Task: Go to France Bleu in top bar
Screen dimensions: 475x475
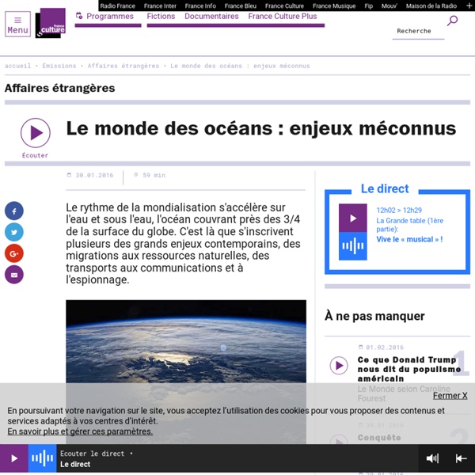Action: [x=240, y=6]
